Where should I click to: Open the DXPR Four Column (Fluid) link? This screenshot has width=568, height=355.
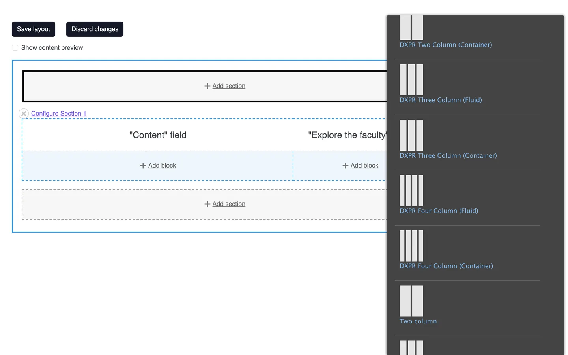point(439,211)
